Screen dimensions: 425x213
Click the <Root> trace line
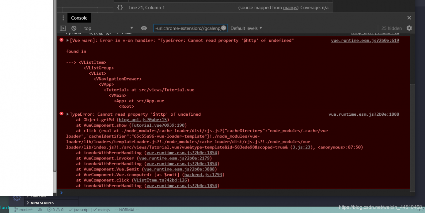(x=127, y=106)
